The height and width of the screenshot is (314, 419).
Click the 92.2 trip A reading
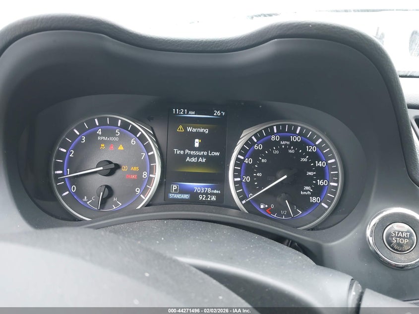[x=204, y=197]
